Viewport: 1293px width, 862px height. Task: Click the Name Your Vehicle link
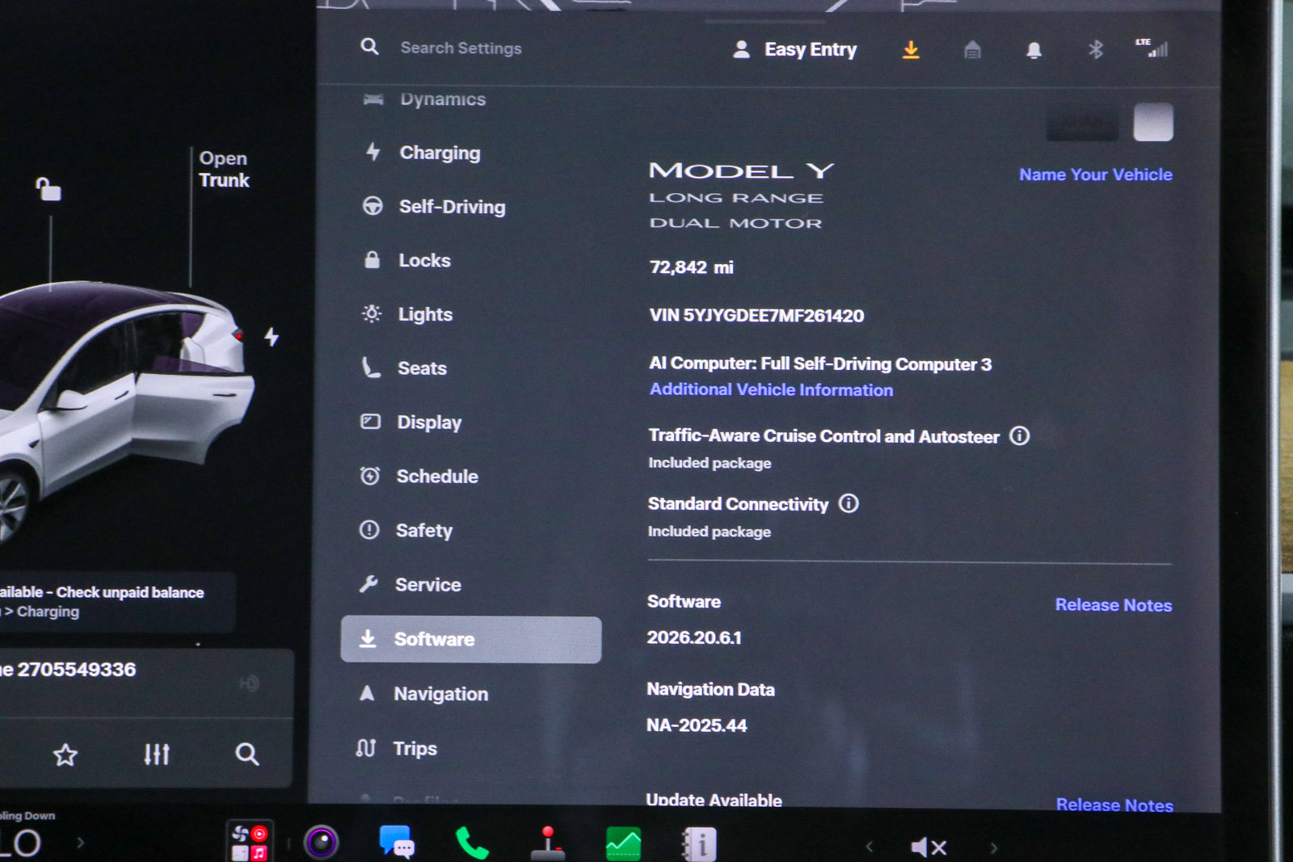1096,175
